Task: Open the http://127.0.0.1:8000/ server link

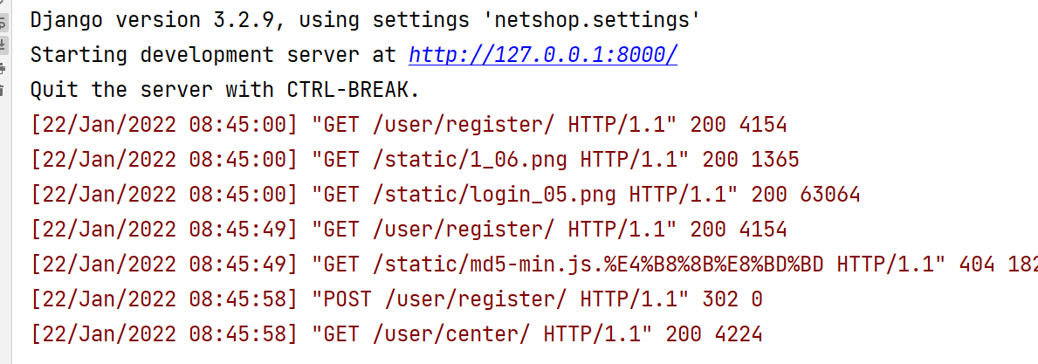Action: tap(543, 55)
